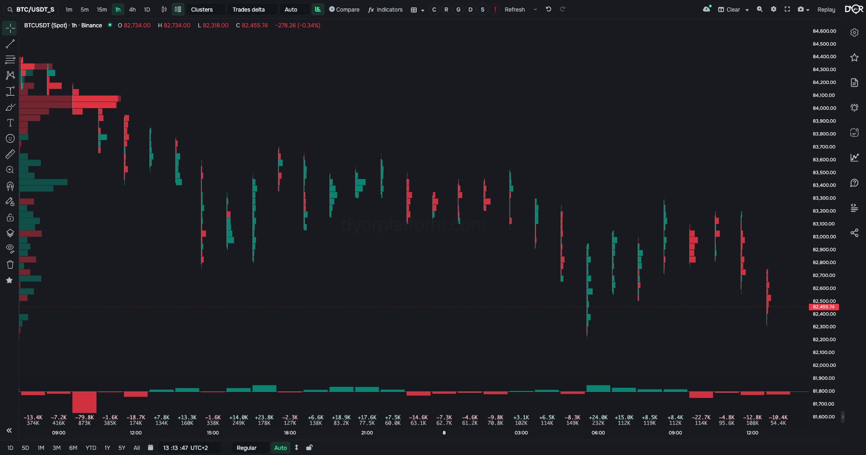Switch to the 15m timeframe
This screenshot has width=866, height=455.
tap(102, 9)
